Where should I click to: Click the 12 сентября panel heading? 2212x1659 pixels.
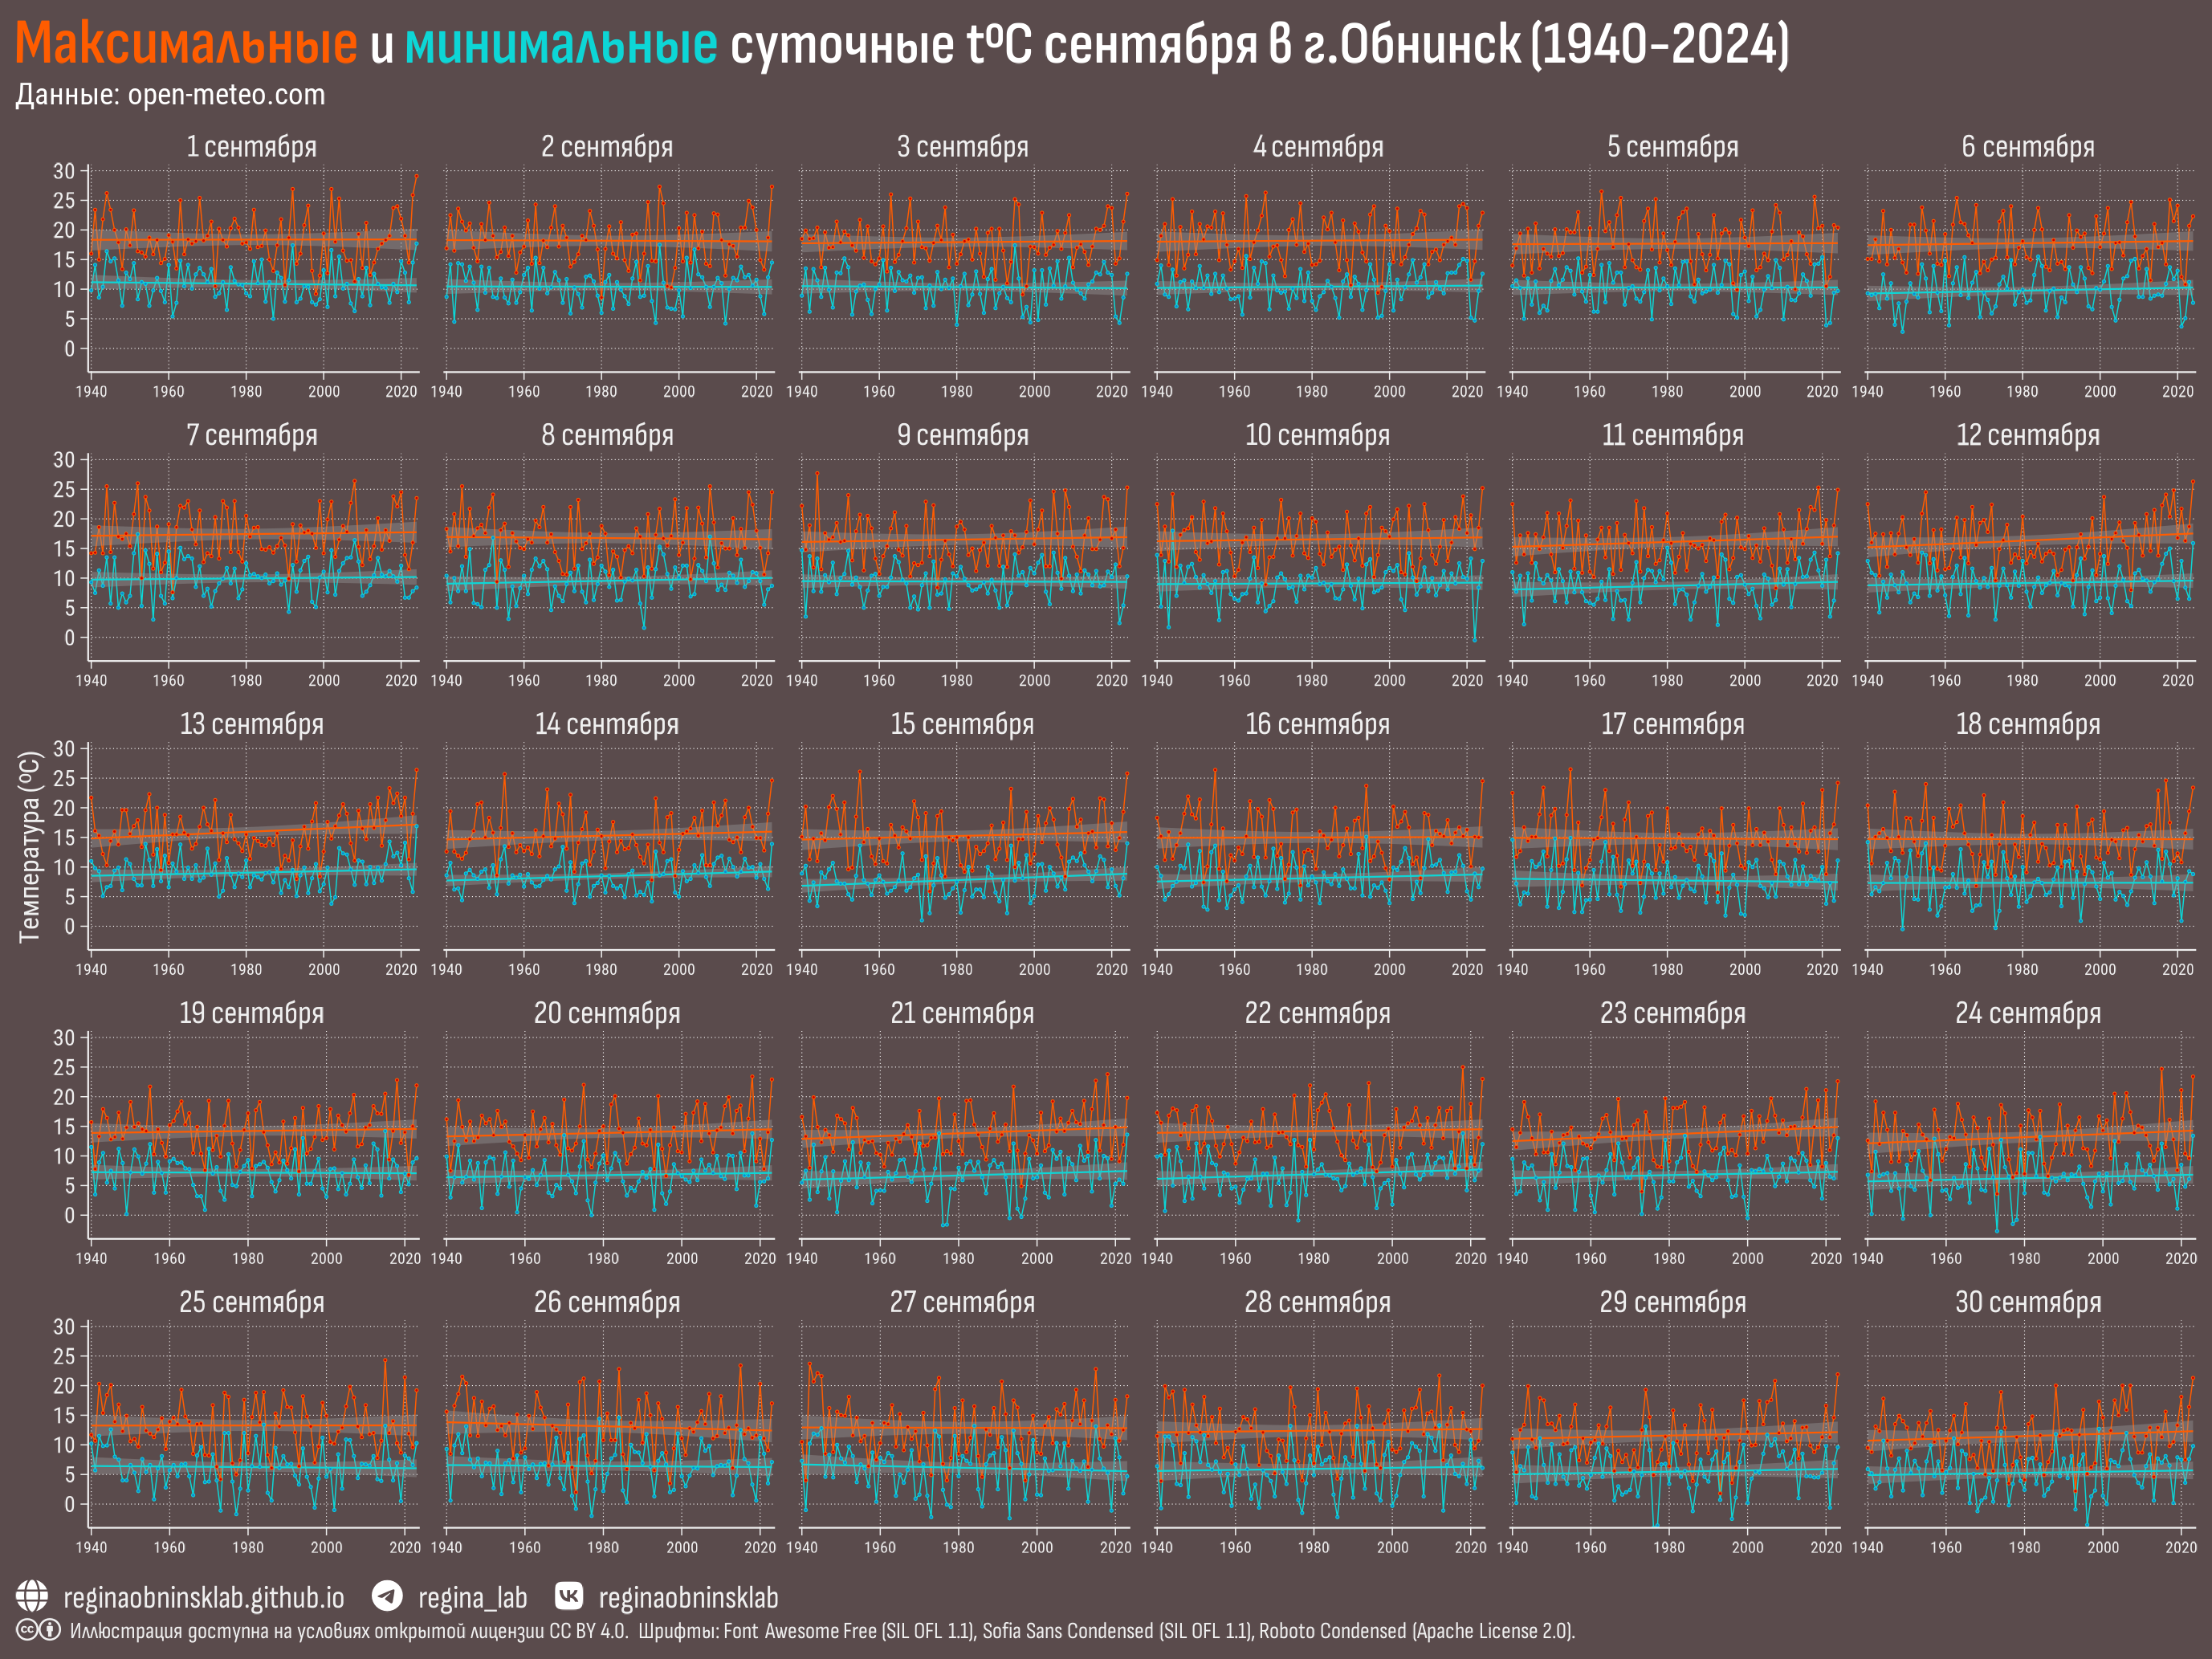click(2028, 436)
